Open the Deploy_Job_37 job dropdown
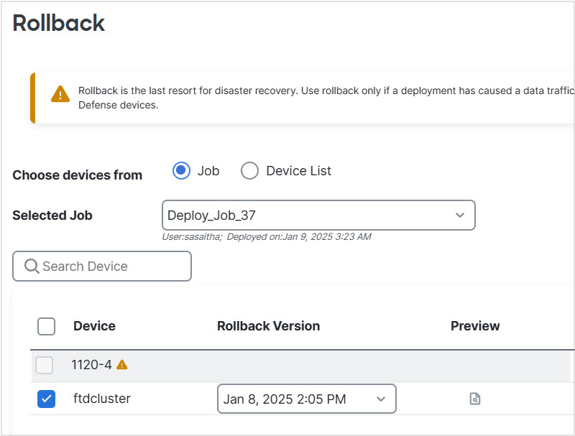The height and width of the screenshot is (436, 575). coord(318,215)
